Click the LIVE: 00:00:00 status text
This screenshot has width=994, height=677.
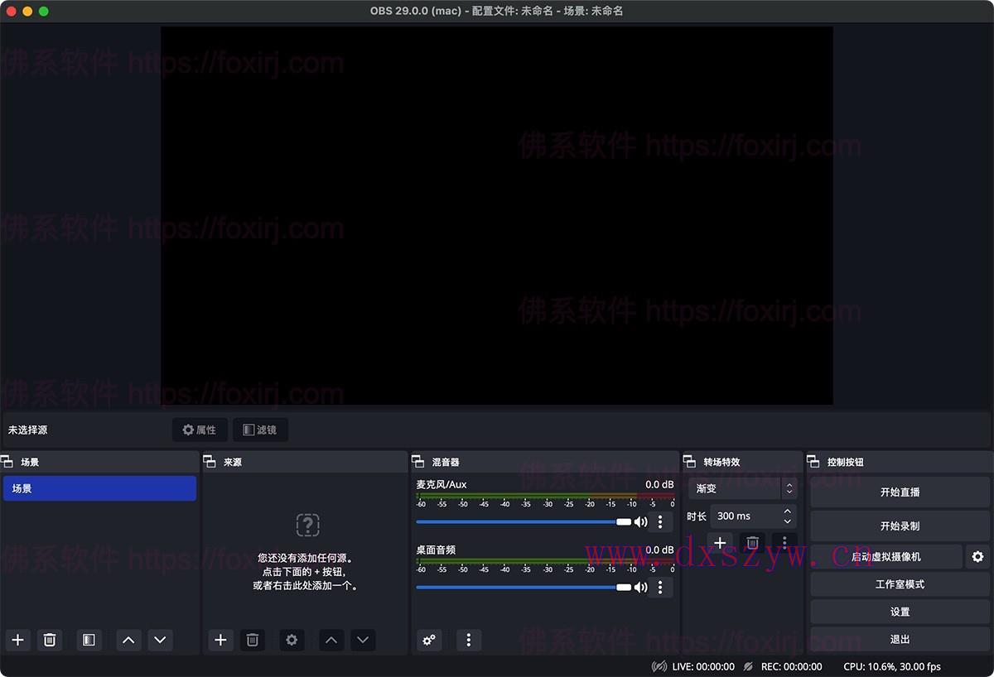703,666
